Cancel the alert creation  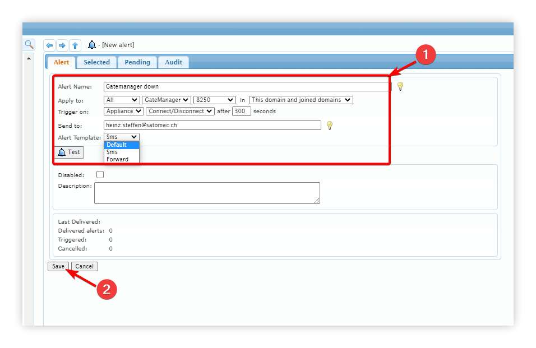tap(85, 266)
